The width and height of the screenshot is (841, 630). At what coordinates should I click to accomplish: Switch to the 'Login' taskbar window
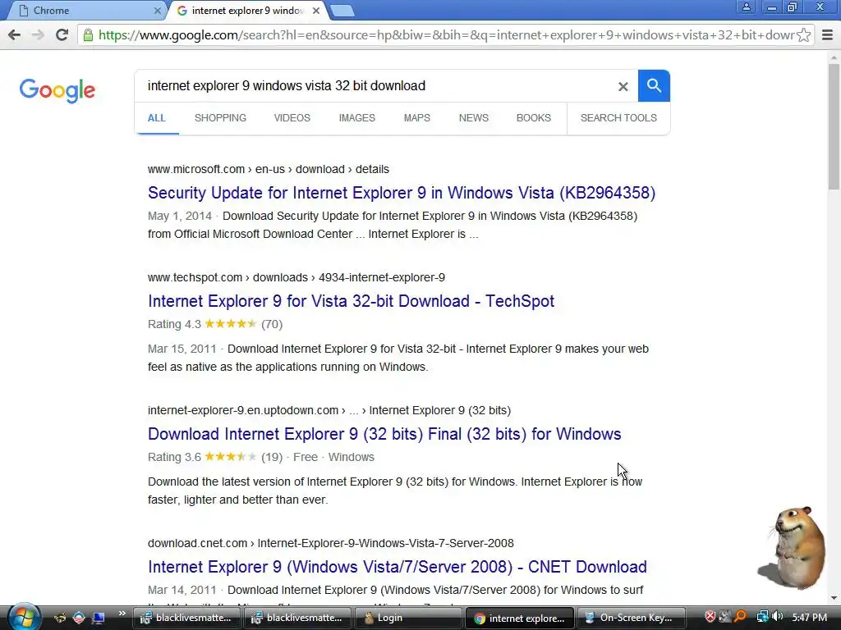click(x=408, y=618)
